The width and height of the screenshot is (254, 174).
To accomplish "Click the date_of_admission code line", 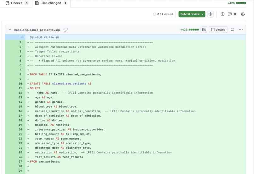I will pos(68,116).
